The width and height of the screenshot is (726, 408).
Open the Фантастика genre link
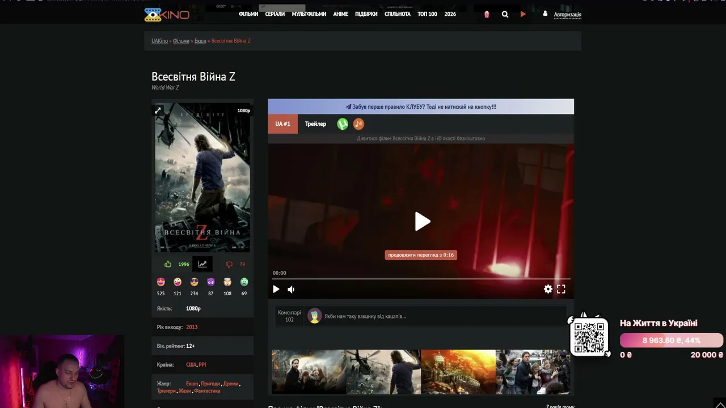pos(207,391)
